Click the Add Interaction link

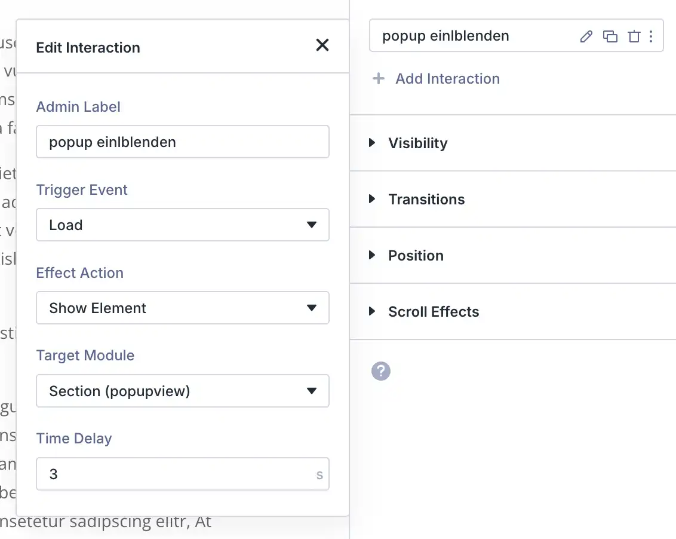click(447, 78)
